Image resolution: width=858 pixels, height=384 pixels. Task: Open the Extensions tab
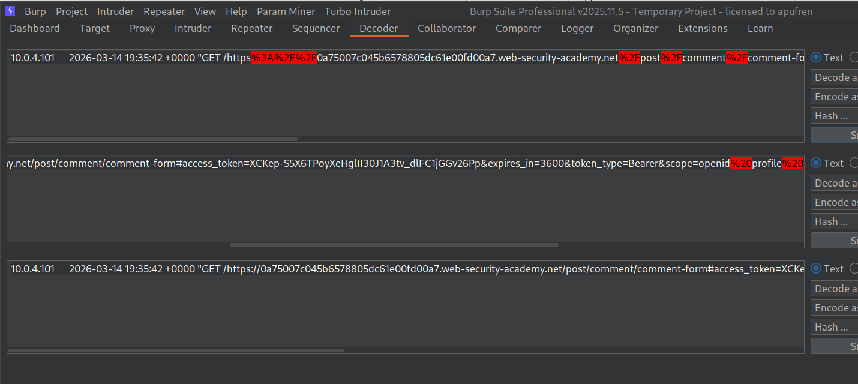point(703,28)
